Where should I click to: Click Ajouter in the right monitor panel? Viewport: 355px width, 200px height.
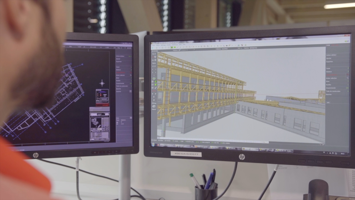click(x=329, y=58)
